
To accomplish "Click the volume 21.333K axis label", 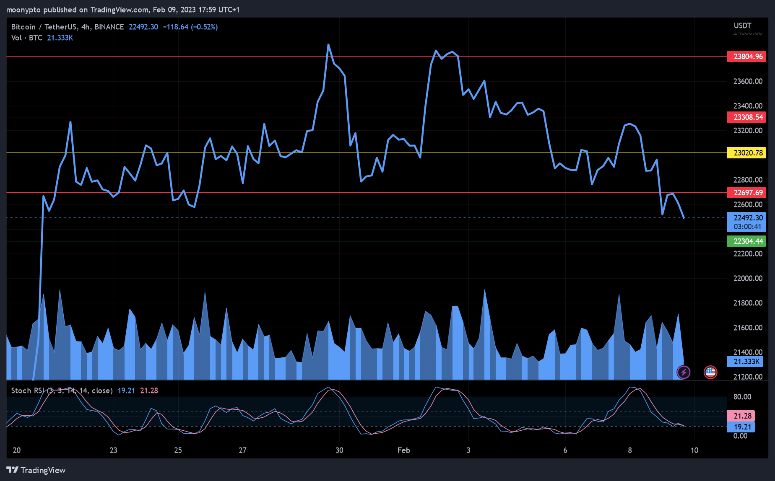I will click(745, 362).
